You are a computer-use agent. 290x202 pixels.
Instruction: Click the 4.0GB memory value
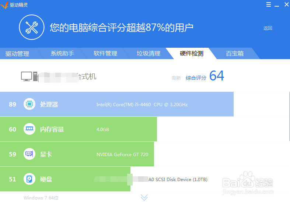103,129
